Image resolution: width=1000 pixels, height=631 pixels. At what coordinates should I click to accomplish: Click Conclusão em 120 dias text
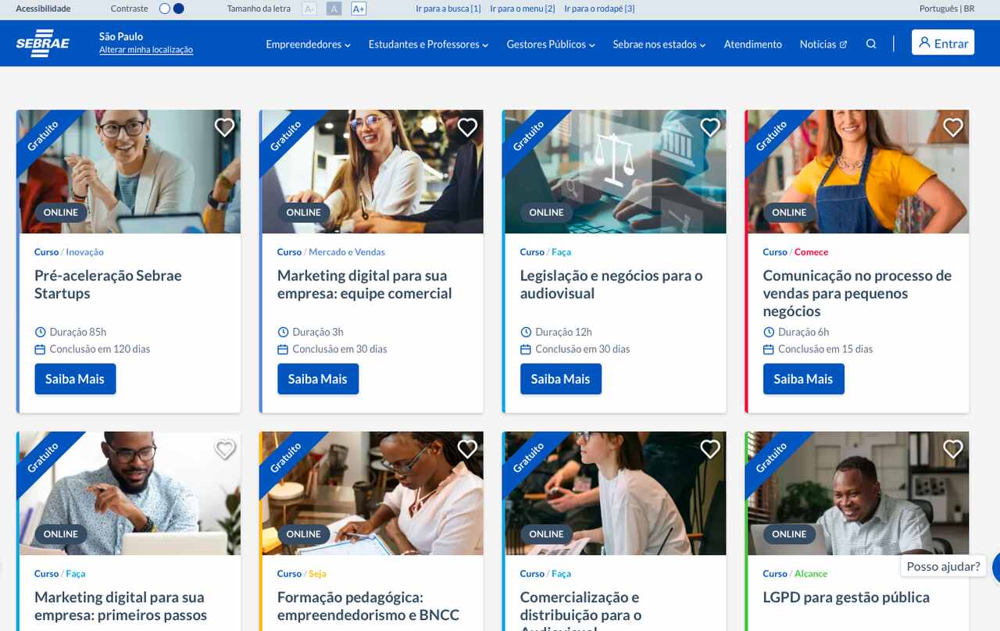coord(100,349)
